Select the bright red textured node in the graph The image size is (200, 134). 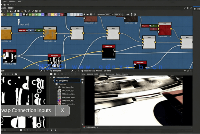point(165,29)
